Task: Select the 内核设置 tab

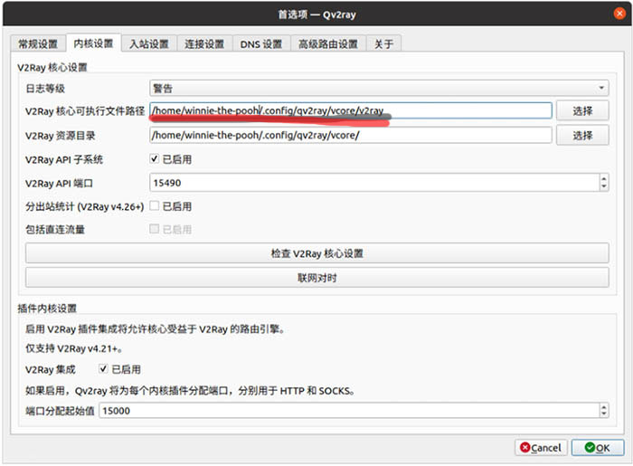Action: click(93, 43)
